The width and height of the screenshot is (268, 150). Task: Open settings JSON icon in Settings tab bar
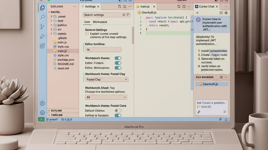tap(119, 7)
